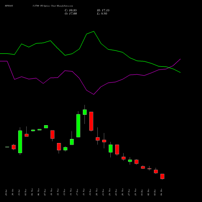Click the MPHASI symbol label
202x202 pixels.
(9, 6)
